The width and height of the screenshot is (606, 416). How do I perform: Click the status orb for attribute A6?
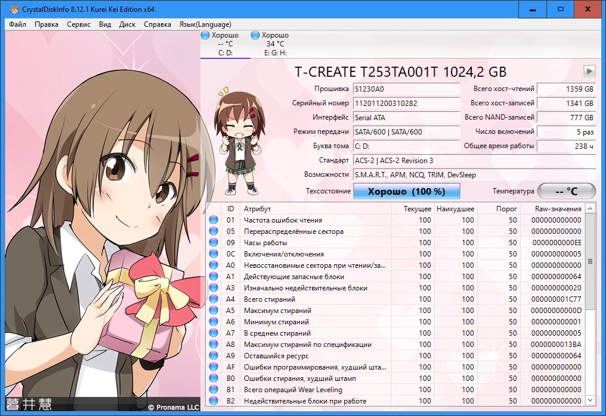point(214,321)
